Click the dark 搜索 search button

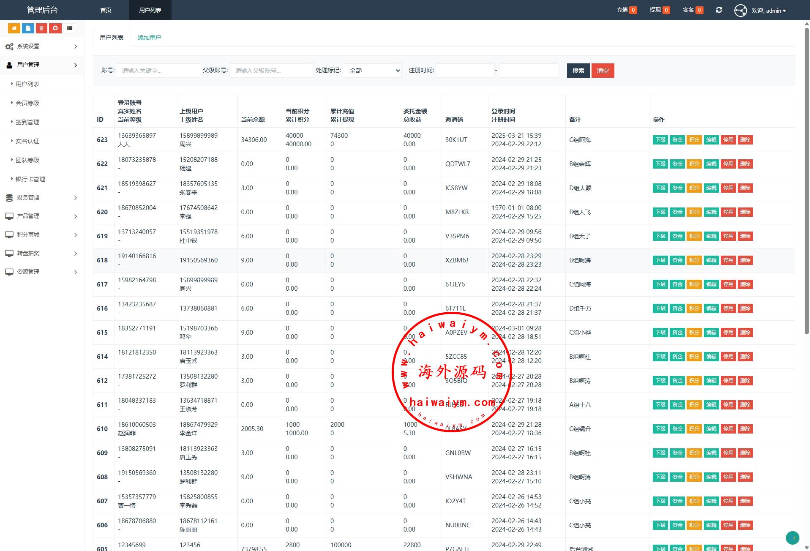(x=578, y=71)
